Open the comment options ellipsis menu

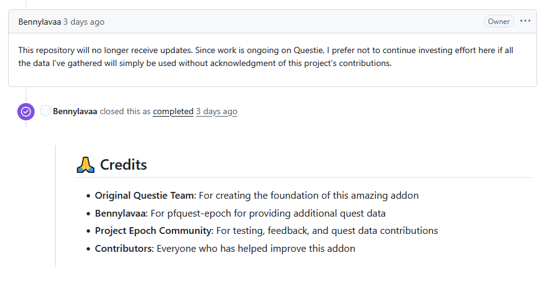(x=525, y=21)
